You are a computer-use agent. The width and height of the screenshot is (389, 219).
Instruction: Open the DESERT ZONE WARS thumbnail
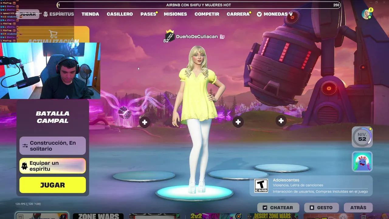(272, 216)
